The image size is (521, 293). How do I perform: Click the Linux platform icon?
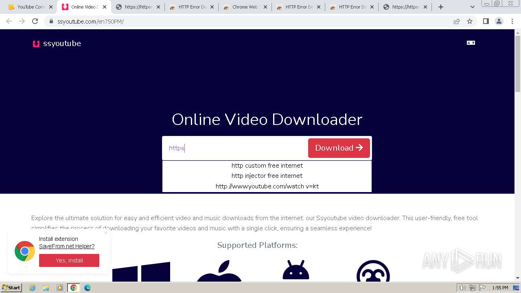click(x=373, y=271)
